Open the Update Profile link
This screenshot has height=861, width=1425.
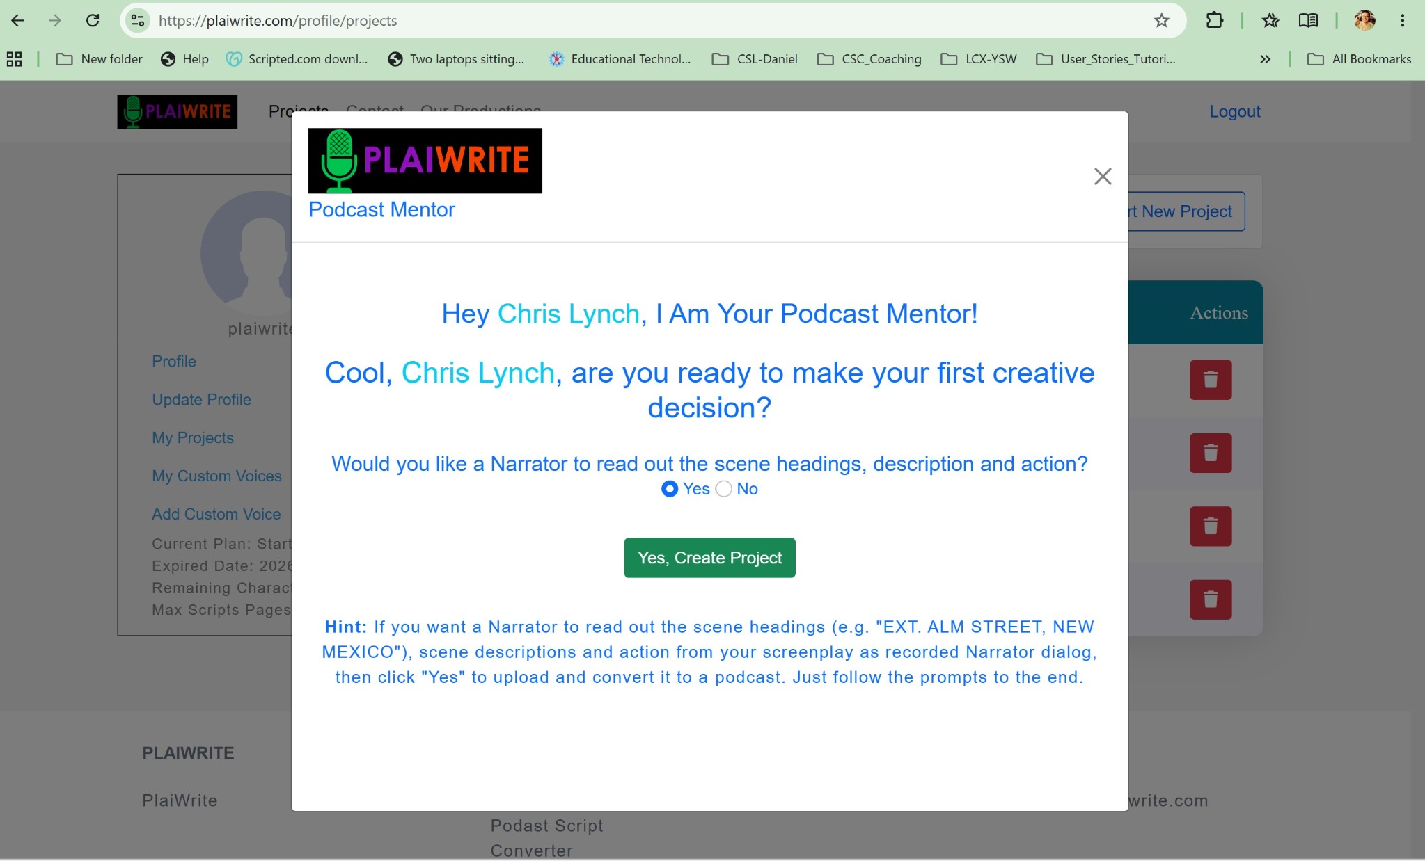[201, 399]
